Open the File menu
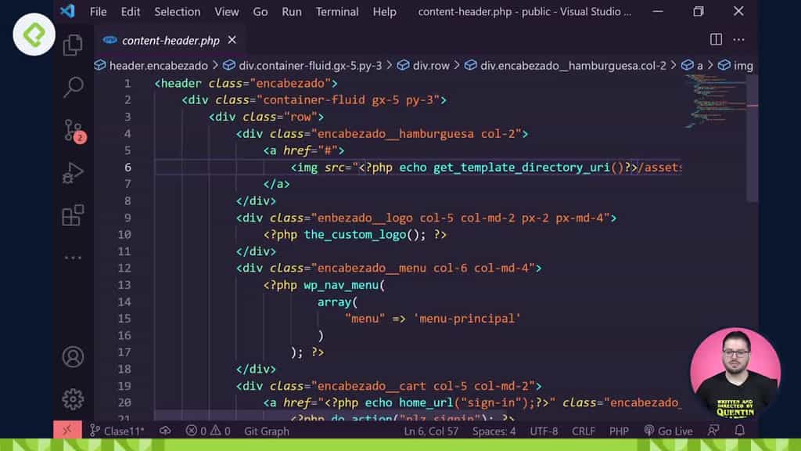The width and height of the screenshot is (801, 451). click(98, 11)
